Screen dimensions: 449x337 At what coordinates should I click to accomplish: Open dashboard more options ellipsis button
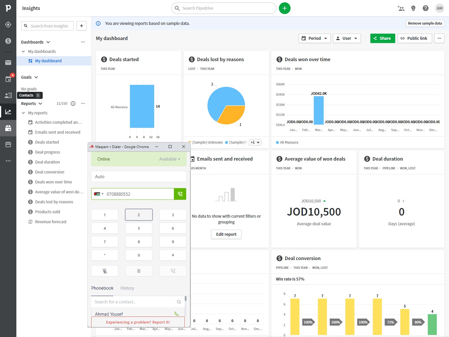coord(439,38)
